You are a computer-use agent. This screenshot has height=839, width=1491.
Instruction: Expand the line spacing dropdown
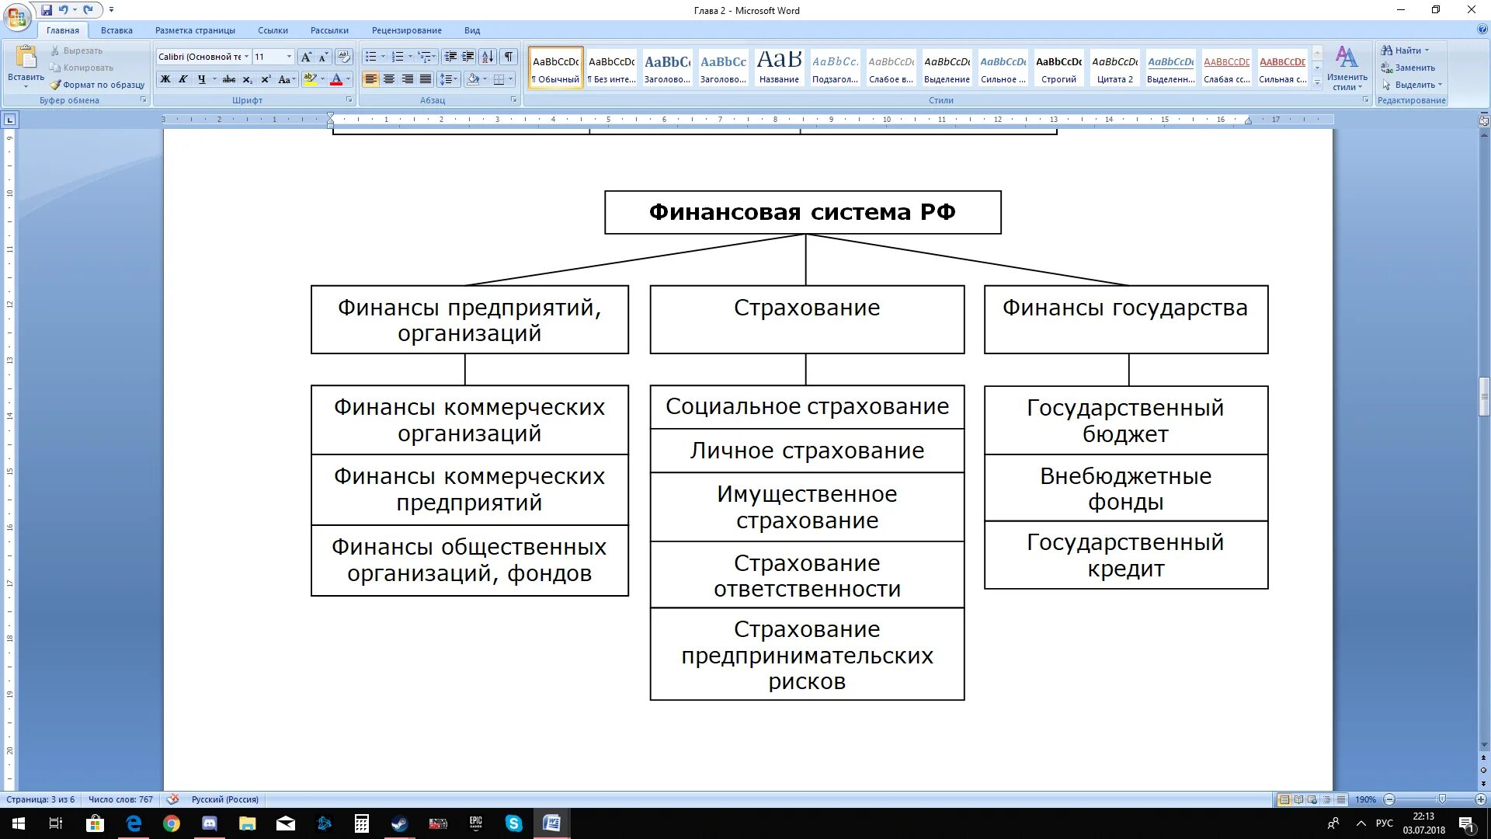[456, 79]
